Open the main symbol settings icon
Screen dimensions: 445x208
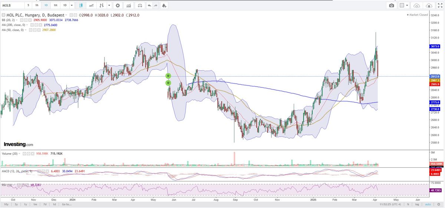[75, 15]
